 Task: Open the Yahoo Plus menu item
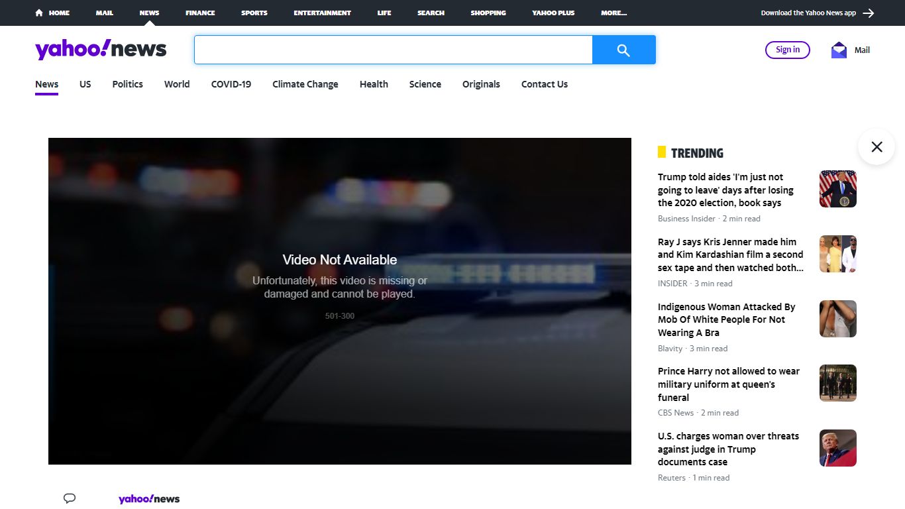pyautogui.click(x=553, y=13)
